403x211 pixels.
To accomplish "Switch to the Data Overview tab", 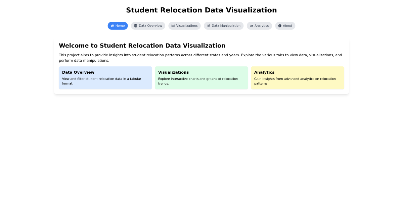I will pos(148,26).
